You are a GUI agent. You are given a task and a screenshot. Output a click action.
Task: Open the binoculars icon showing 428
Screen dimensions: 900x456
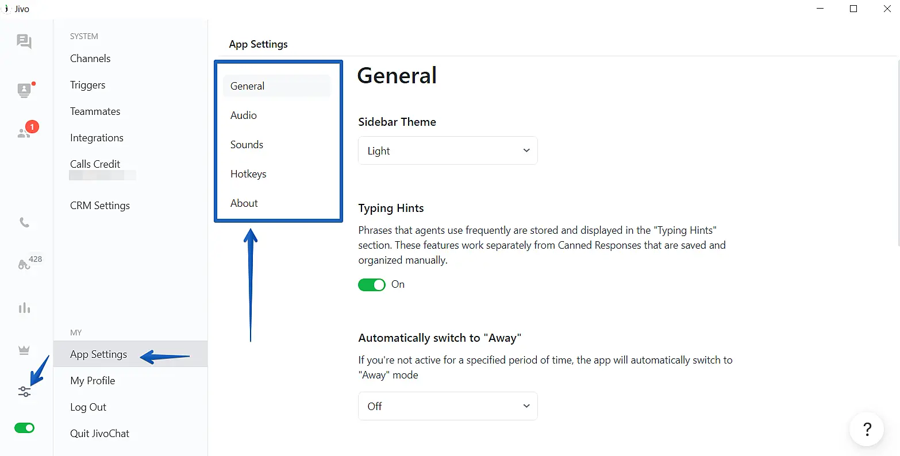point(24,264)
